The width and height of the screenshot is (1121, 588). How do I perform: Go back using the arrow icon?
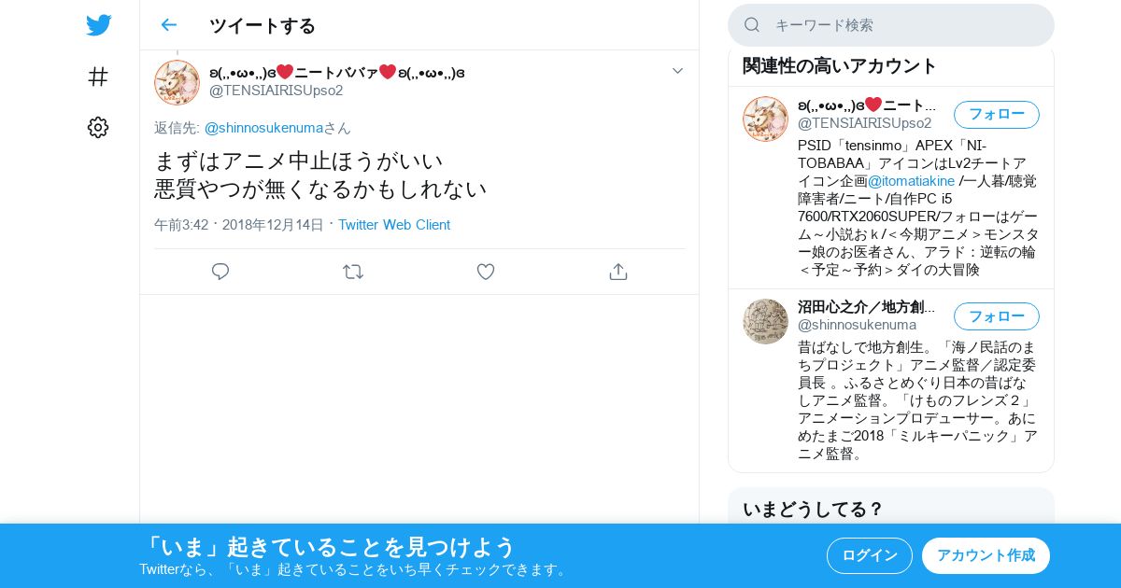168,25
